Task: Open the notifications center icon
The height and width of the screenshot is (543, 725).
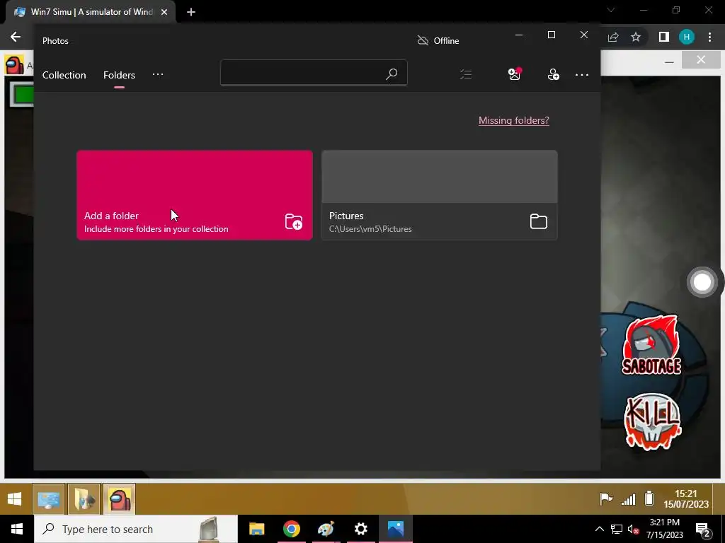Action: [703, 530]
